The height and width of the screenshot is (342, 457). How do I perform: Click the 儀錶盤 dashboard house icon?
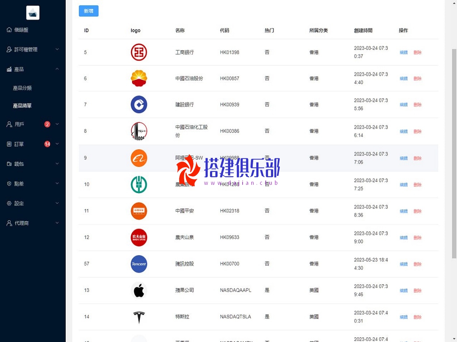pos(9,30)
